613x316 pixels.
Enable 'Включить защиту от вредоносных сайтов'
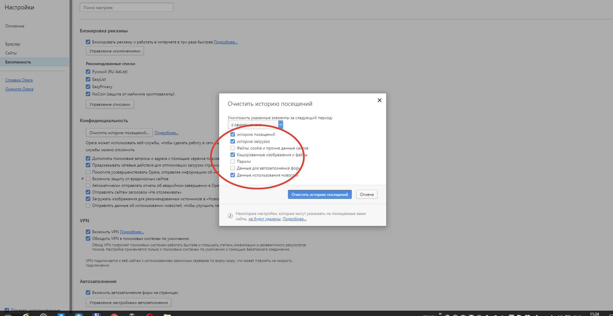(x=88, y=179)
